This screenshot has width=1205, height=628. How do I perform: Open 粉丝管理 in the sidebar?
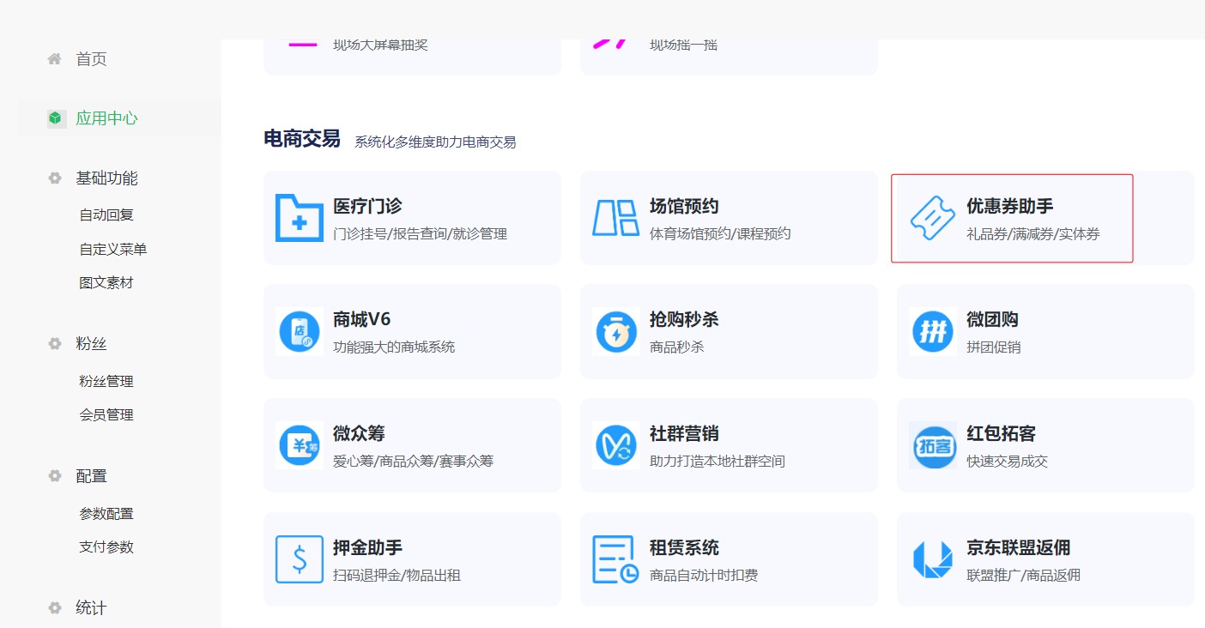point(106,382)
